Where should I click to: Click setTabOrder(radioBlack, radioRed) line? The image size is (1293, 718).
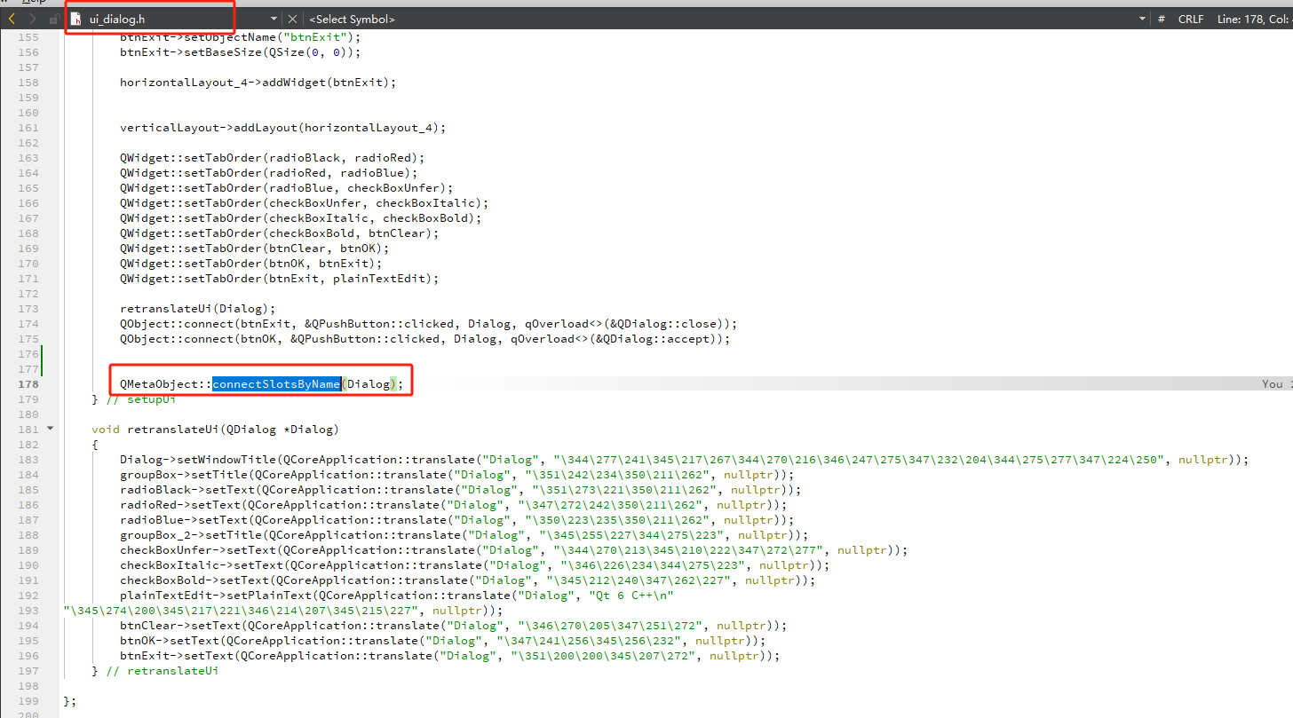(x=272, y=158)
